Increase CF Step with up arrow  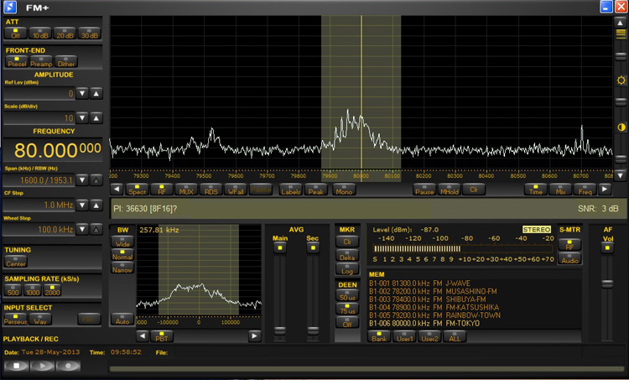click(x=96, y=205)
